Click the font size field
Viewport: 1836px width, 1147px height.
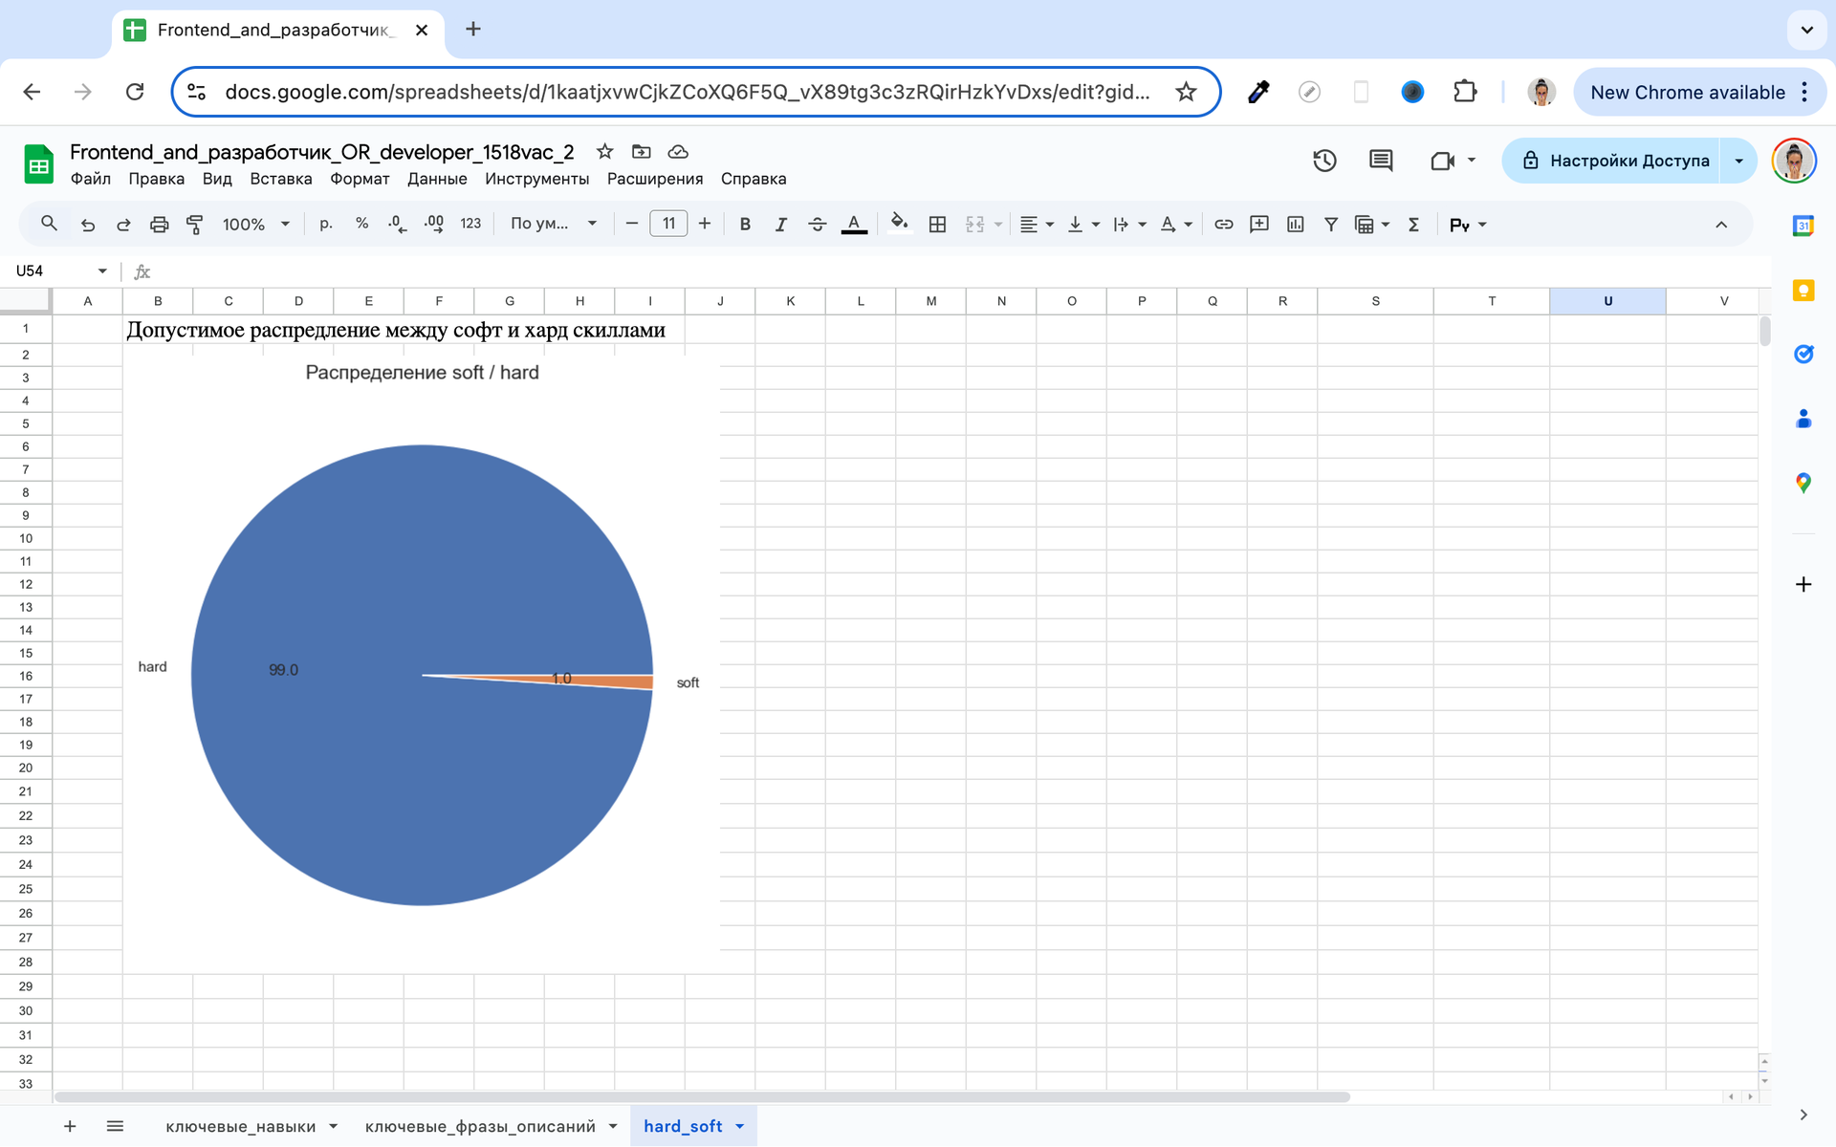tap(668, 224)
